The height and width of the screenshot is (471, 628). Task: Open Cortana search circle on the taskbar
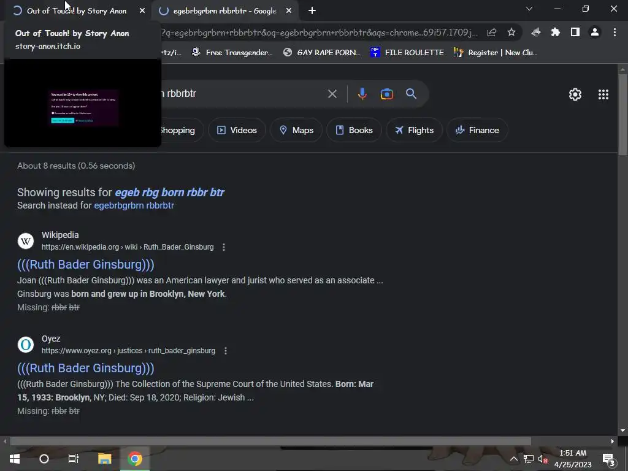coord(44,459)
